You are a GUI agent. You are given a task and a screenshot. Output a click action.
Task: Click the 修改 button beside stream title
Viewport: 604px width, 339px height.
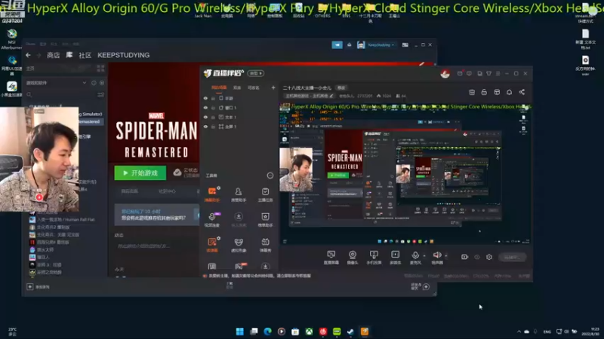(341, 87)
